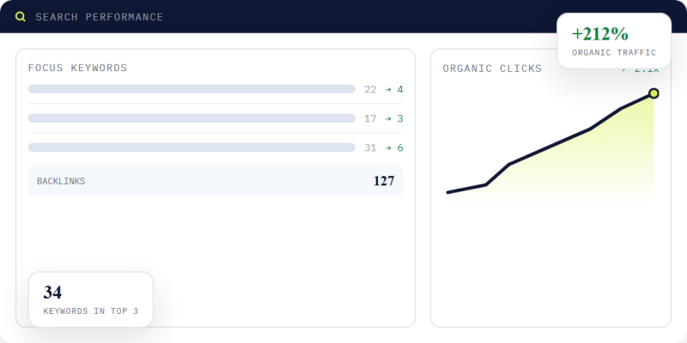This screenshot has height=343, width=687.
Task: Click the arrow icon between 17 and 3
Action: click(x=388, y=118)
